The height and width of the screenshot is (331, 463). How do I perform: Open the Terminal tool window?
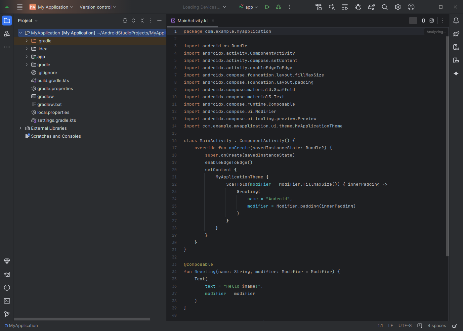point(7,301)
